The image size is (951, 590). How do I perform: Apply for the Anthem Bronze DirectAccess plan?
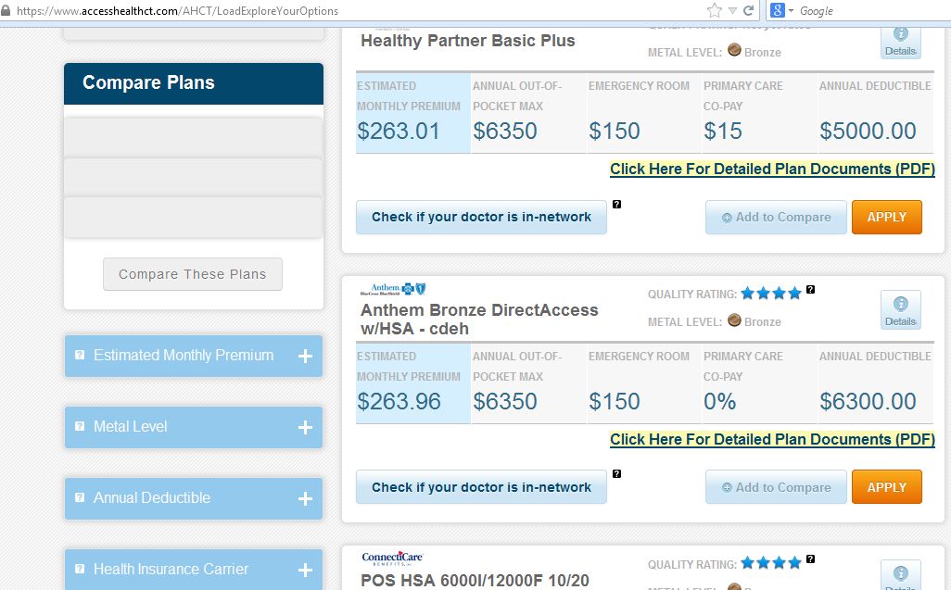pyautogui.click(x=886, y=488)
